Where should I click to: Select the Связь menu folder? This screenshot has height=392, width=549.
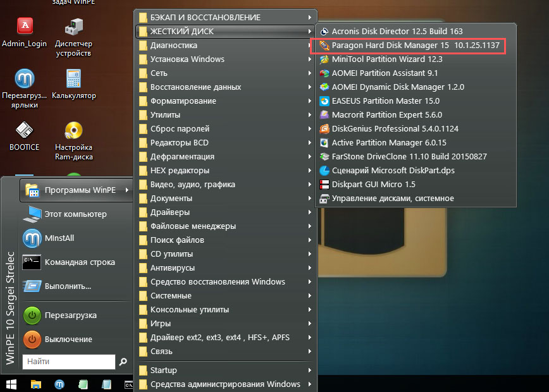tap(225, 352)
